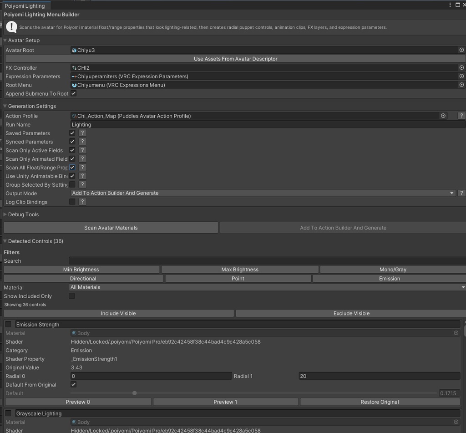Viewport: 466px width, 433px height.
Task: Apply the Point filter
Action: (x=238, y=279)
